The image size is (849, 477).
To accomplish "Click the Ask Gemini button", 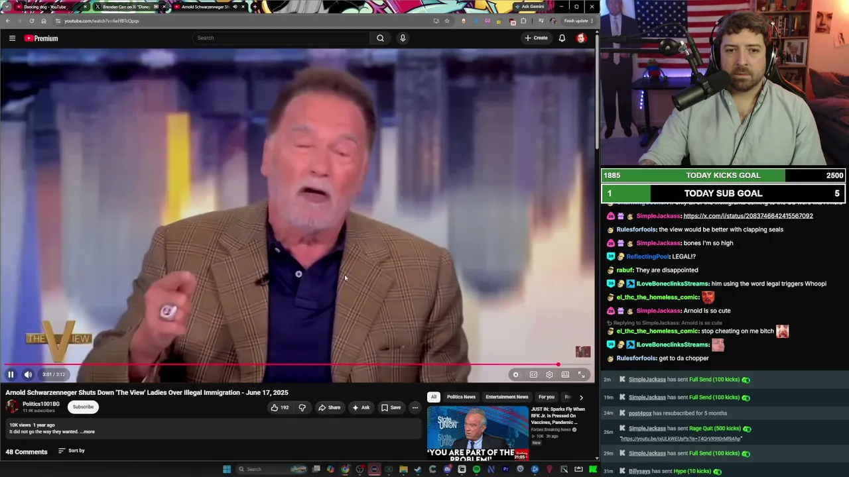I will click(x=529, y=7).
